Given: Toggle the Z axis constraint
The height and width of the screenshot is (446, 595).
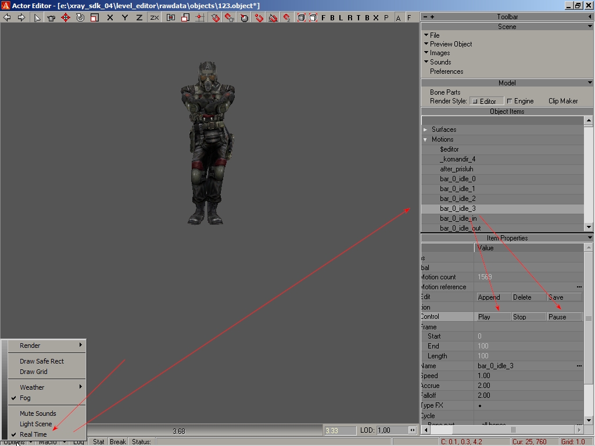Looking at the screenshot, I should [x=139, y=17].
